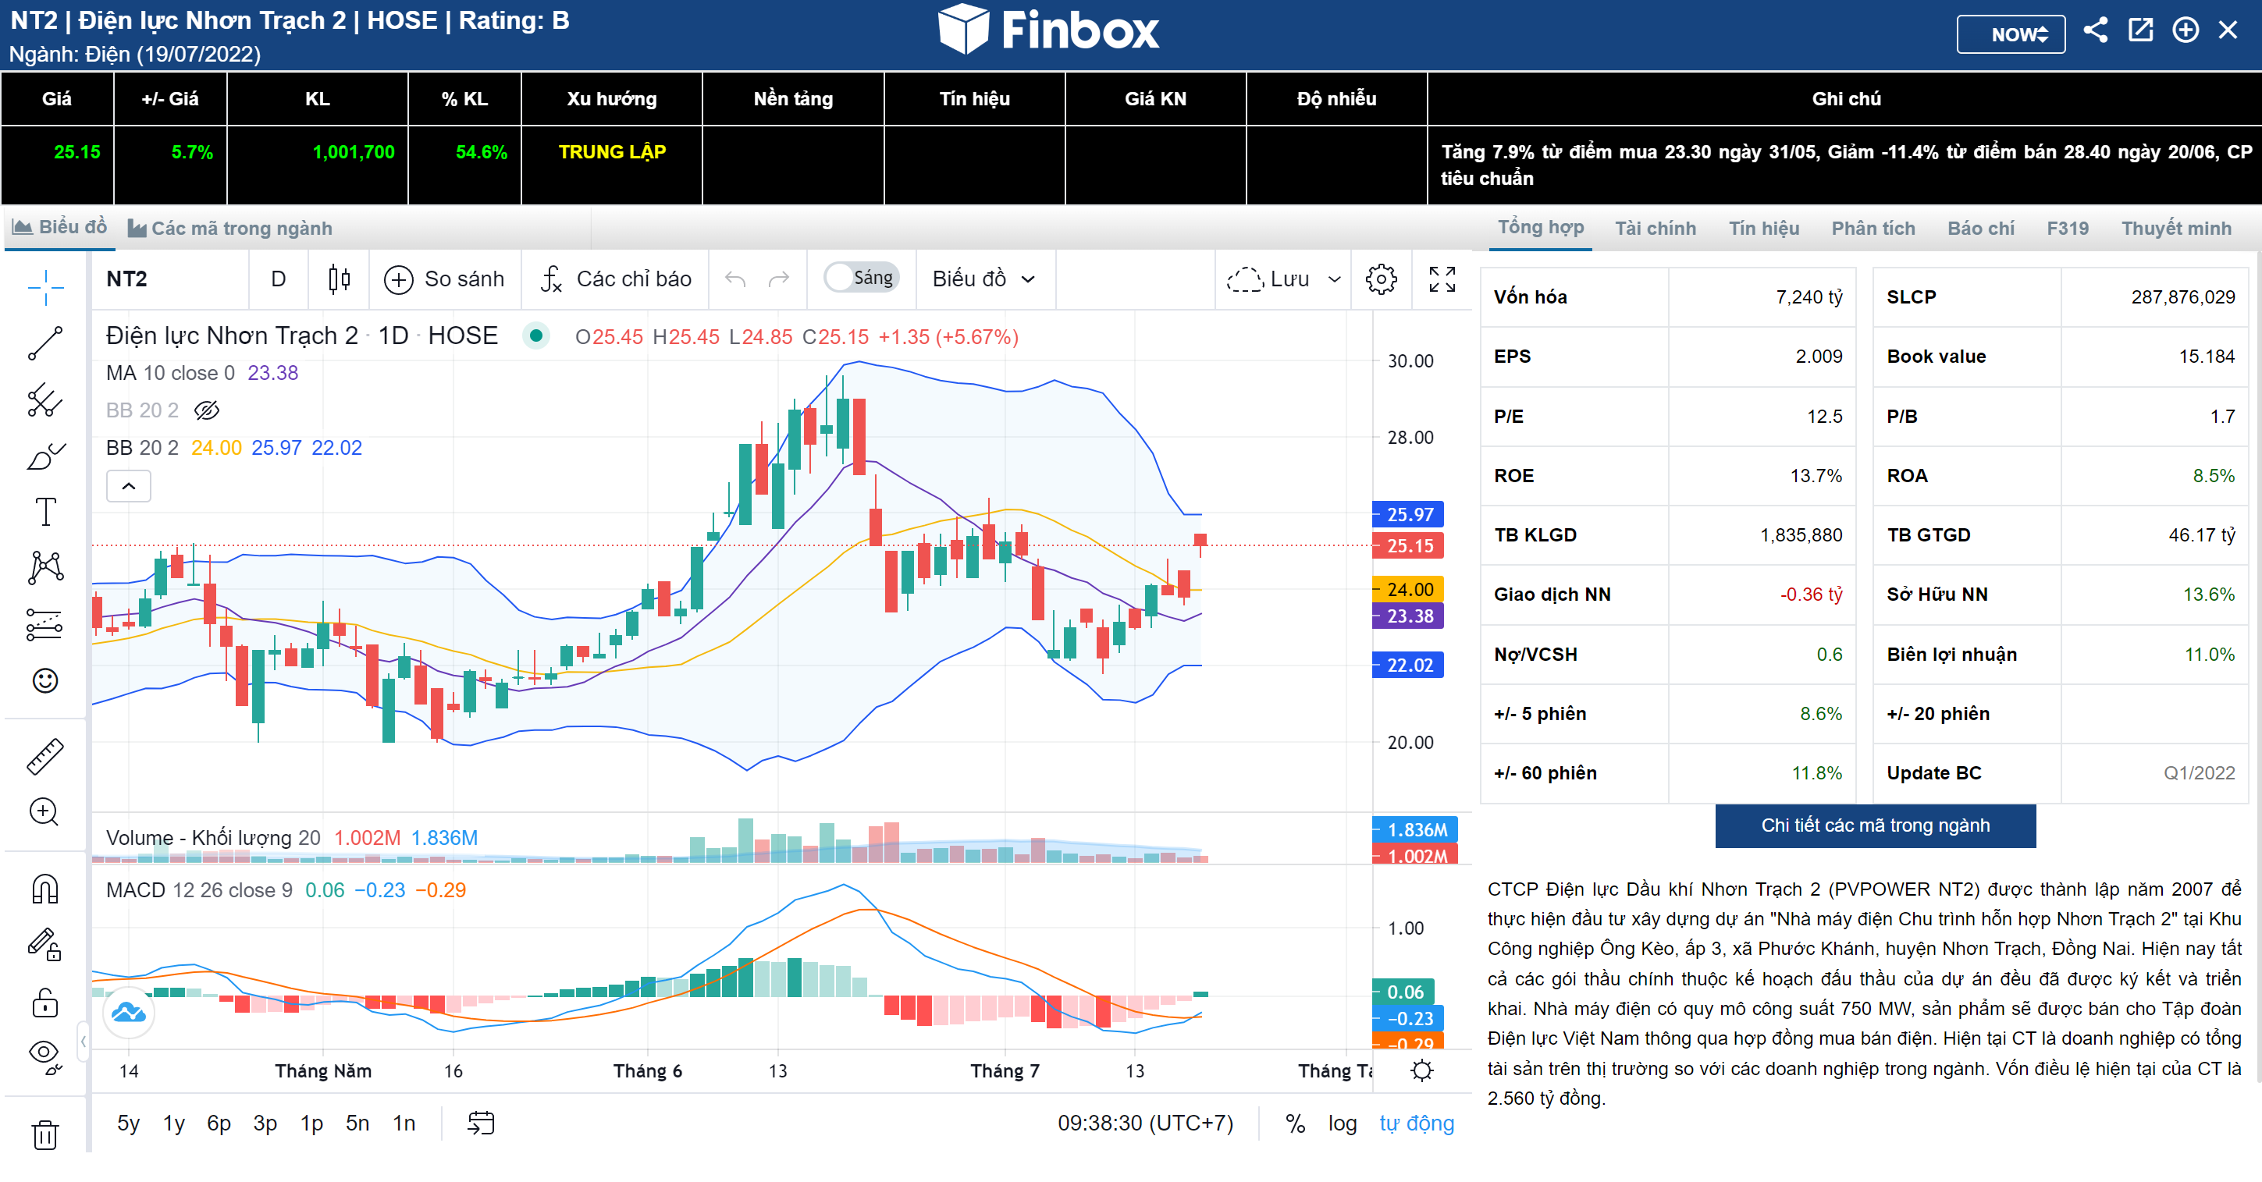Screen dimensions: 2262x1182
Task: Toggle percent scale mode
Action: (x=1294, y=1123)
